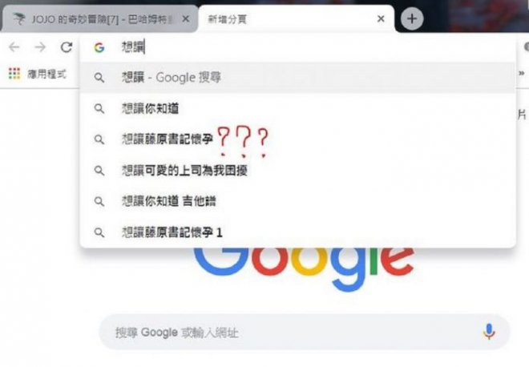This screenshot has width=529, height=367.
Task: Click the browser back arrow
Action: (x=14, y=47)
